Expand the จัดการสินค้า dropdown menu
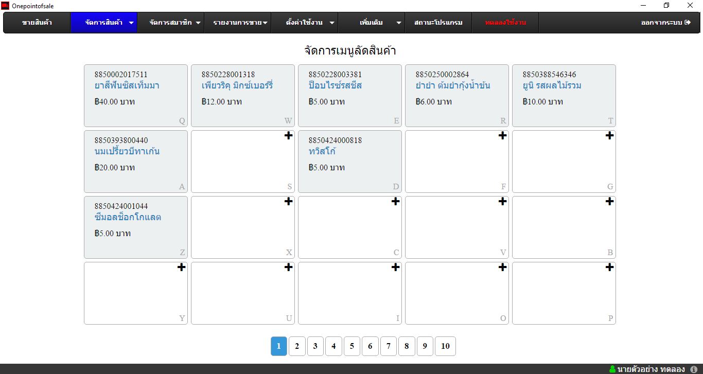This screenshot has width=703, height=374. point(104,23)
